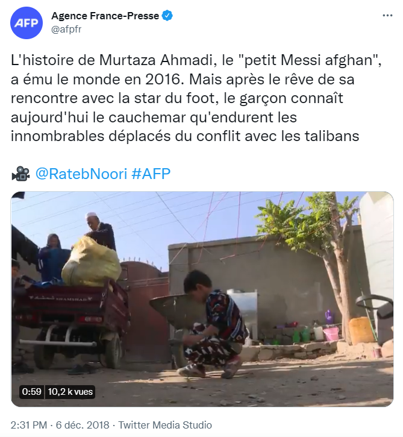
Task: Open the Twitter Media Studio source link
Action: point(165,424)
